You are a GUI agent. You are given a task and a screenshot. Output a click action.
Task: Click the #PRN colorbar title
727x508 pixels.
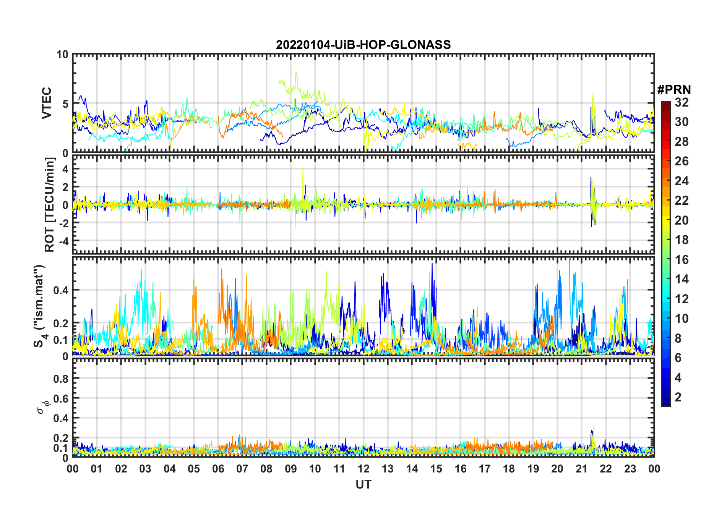pyautogui.click(x=674, y=89)
